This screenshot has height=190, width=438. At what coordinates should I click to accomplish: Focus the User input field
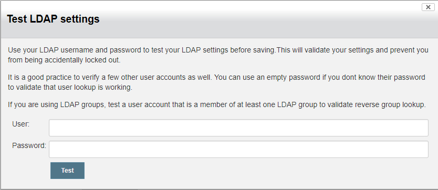238,128
